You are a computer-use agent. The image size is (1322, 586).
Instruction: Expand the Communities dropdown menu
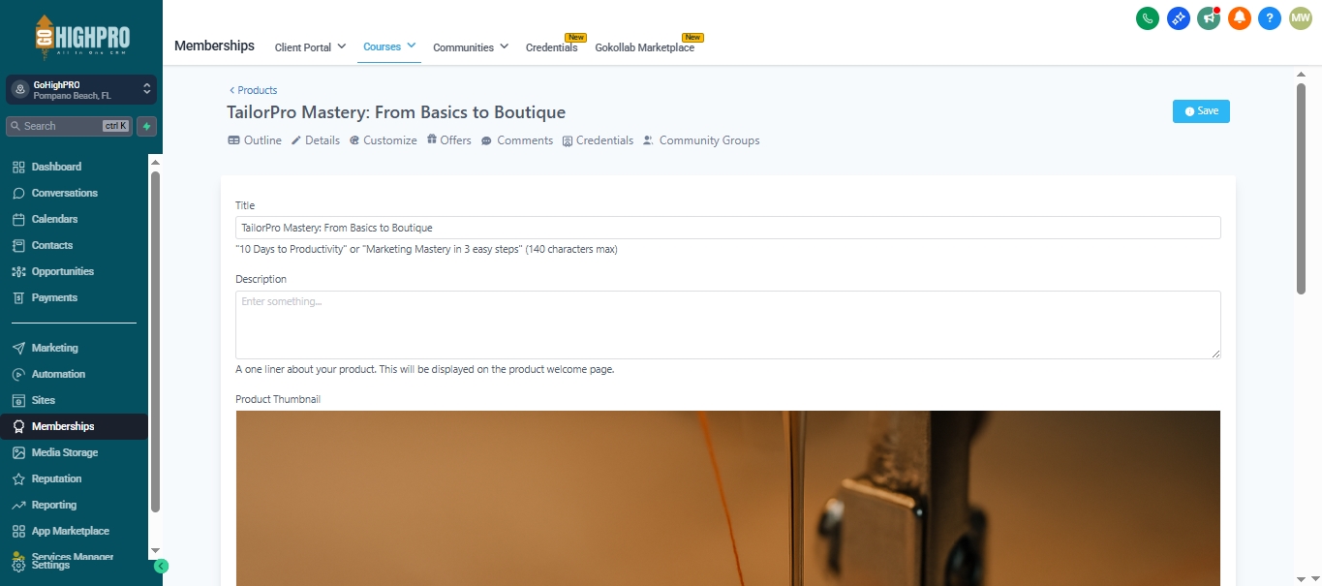point(471,47)
